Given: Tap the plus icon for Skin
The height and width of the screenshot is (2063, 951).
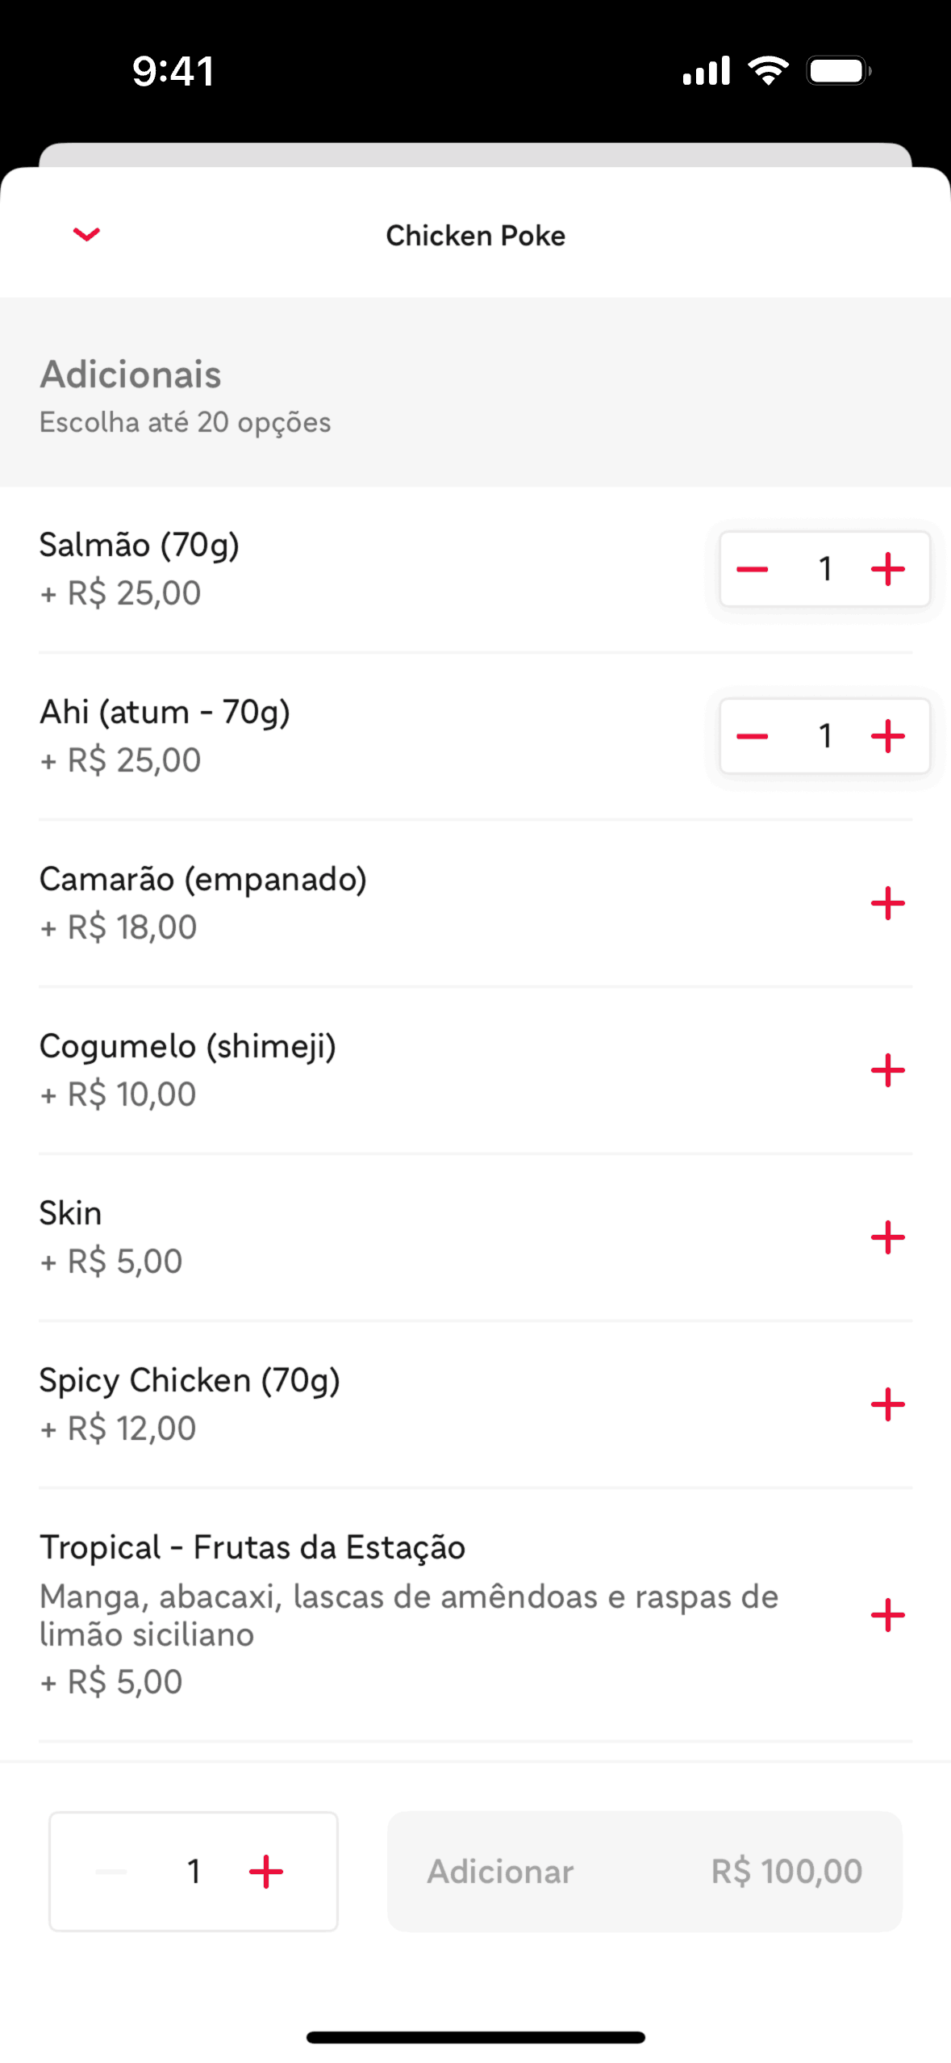Looking at the screenshot, I should coord(887,1237).
